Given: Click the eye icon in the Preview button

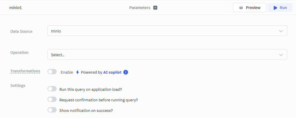Looking at the screenshot, I should 241,8.
